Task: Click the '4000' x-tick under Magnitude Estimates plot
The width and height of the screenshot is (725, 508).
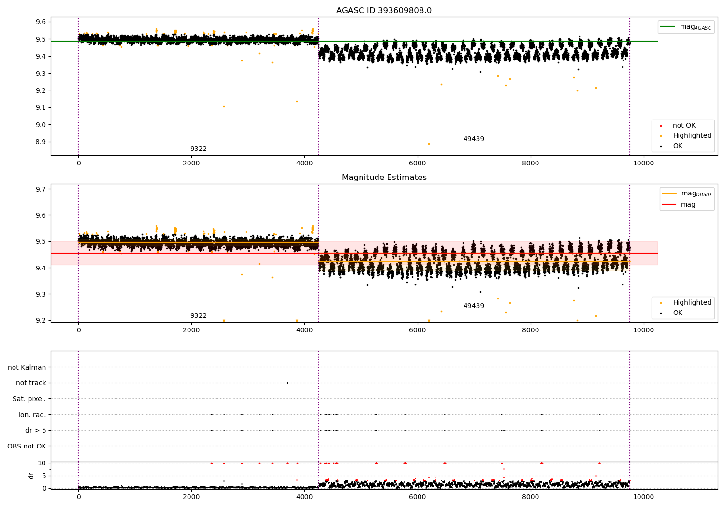Action: click(304, 330)
